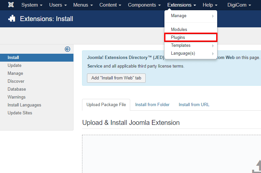Open Install Languages sidebar link
This screenshot has width=261, height=173.
[x=24, y=105]
